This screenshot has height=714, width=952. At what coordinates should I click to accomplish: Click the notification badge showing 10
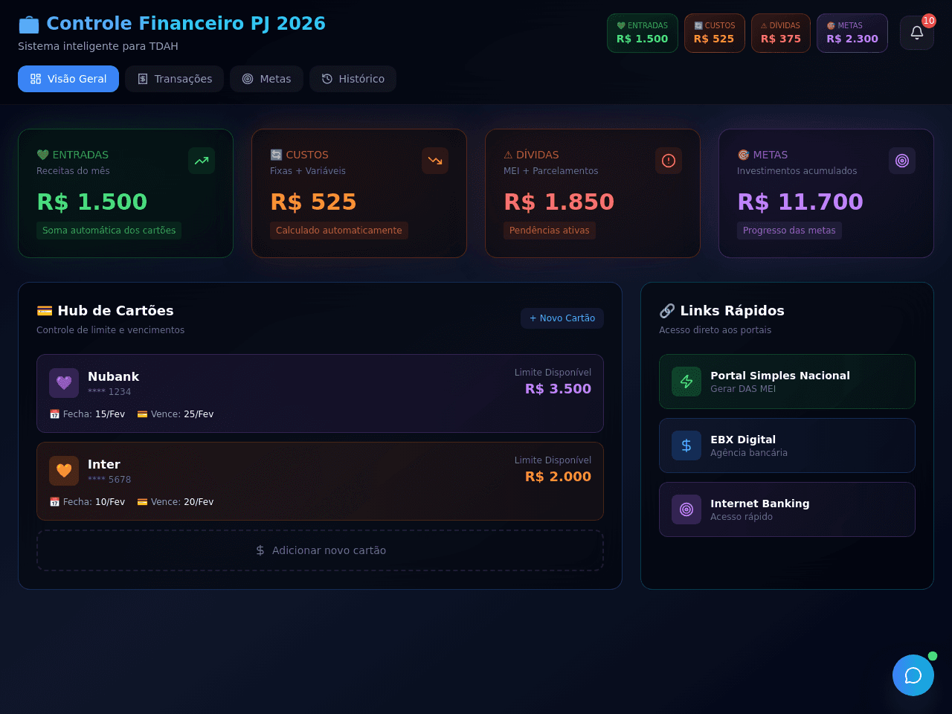[929, 21]
